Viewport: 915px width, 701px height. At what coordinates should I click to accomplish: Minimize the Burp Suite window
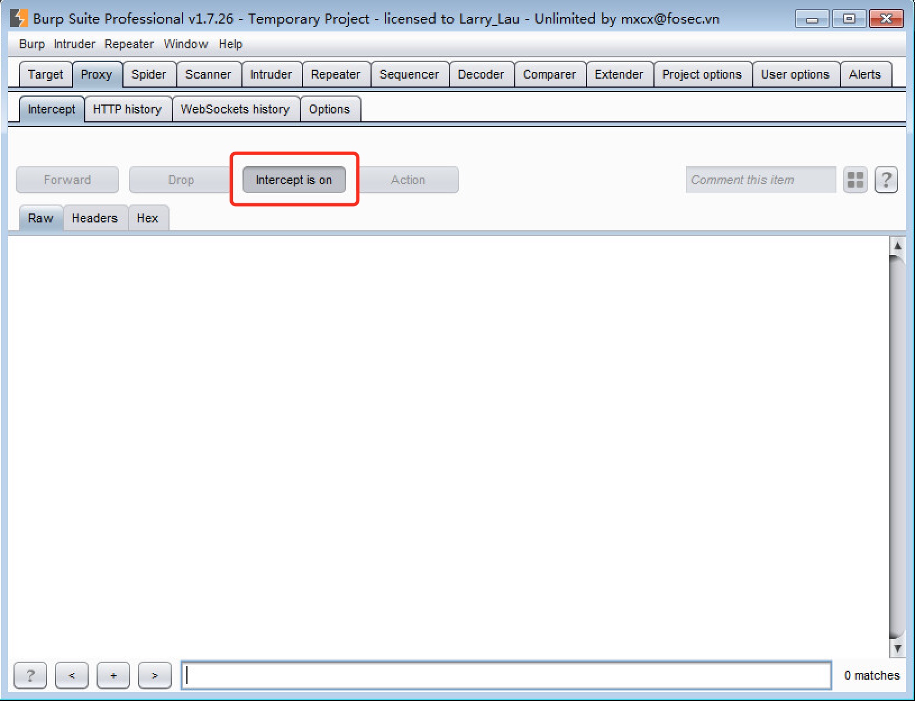812,19
